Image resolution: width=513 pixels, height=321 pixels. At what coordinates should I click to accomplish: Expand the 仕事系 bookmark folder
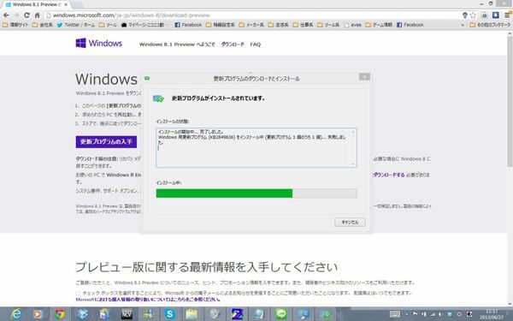click(x=303, y=25)
